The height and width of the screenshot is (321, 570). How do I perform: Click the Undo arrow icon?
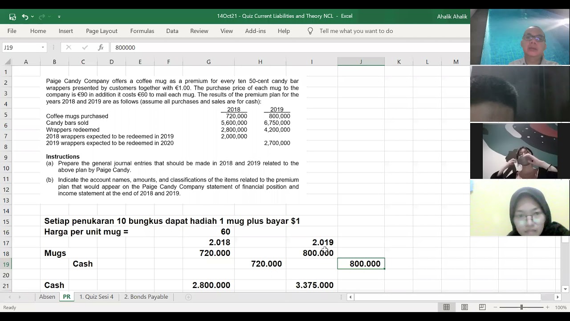25,16
